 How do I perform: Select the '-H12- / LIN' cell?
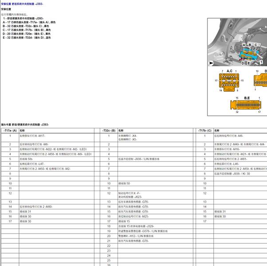click(x=156, y=236)
